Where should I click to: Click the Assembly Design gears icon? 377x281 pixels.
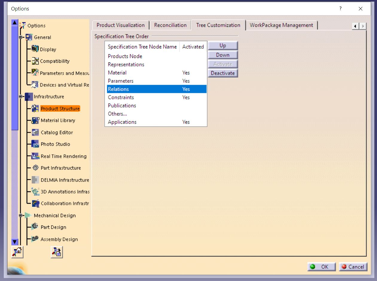35,239
